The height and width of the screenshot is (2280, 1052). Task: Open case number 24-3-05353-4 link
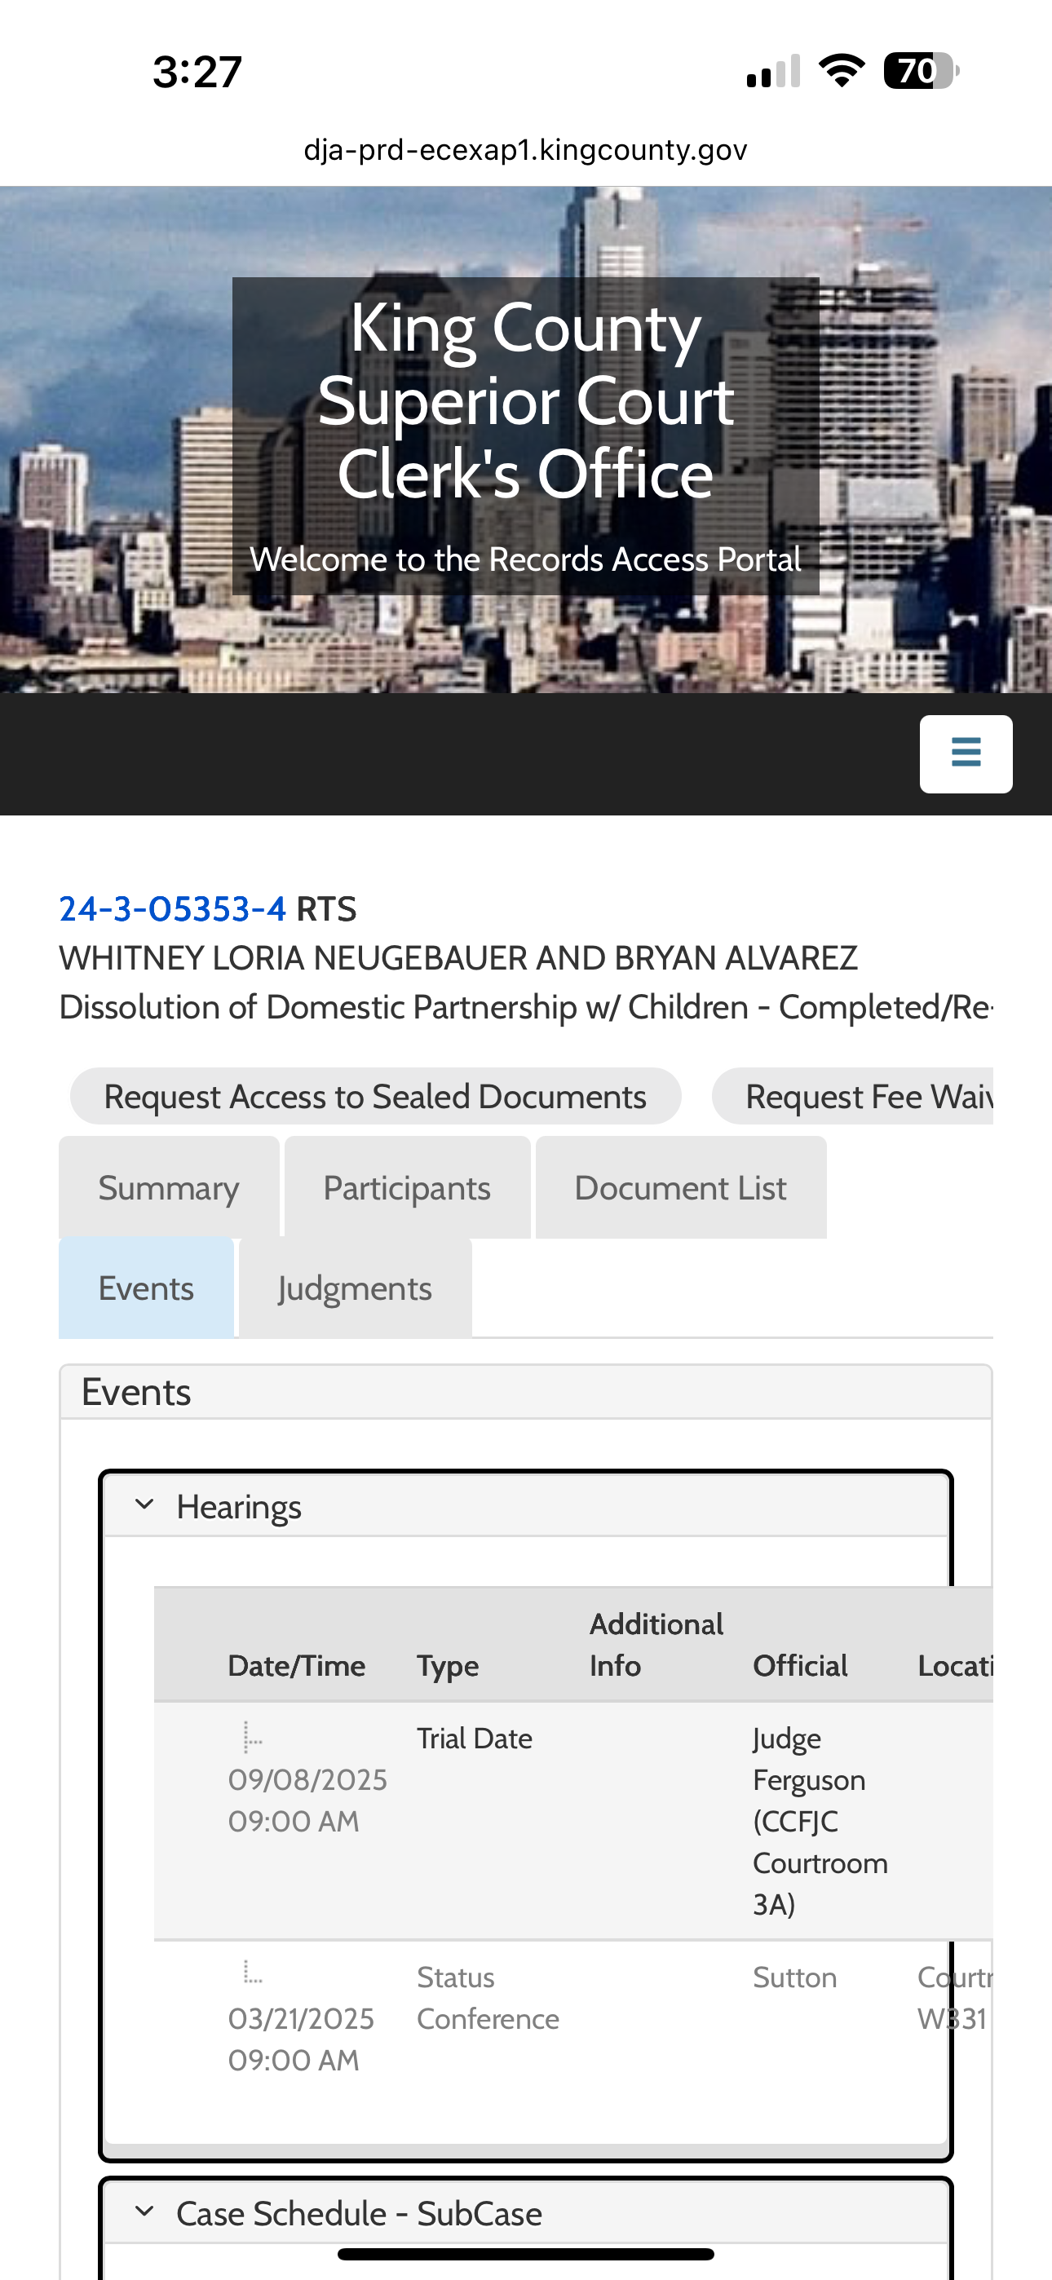[x=173, y=909]
